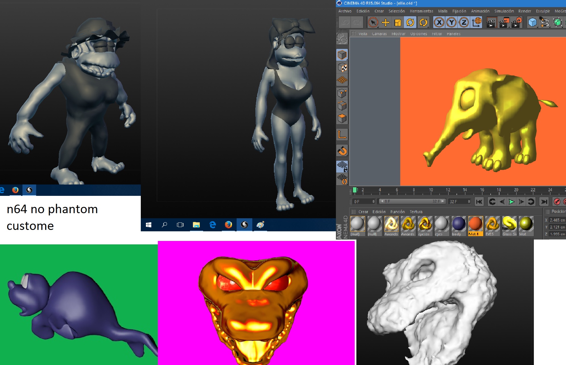Open the Textura menu in material manager
Screen dimensions: 566x365
tap(416, 212)
